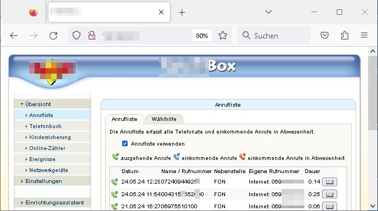Click FON in the 0:14 call row
The width and height of the screenshot is (378, 211).
point(220,182)
